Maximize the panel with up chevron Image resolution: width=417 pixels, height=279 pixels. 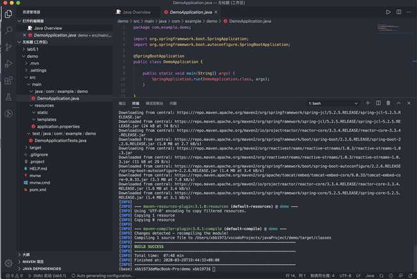tap(398, 103)
